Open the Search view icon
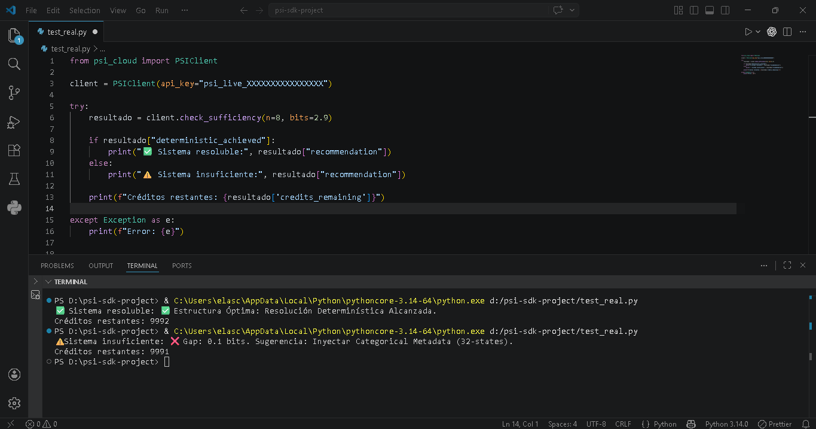Screen dimensions: 816x429 pos(14,64)
